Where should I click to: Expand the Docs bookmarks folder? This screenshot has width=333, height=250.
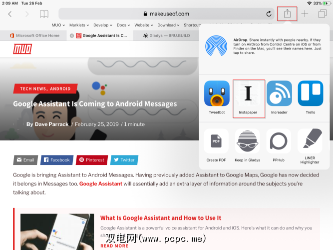(x=123, y=25)
